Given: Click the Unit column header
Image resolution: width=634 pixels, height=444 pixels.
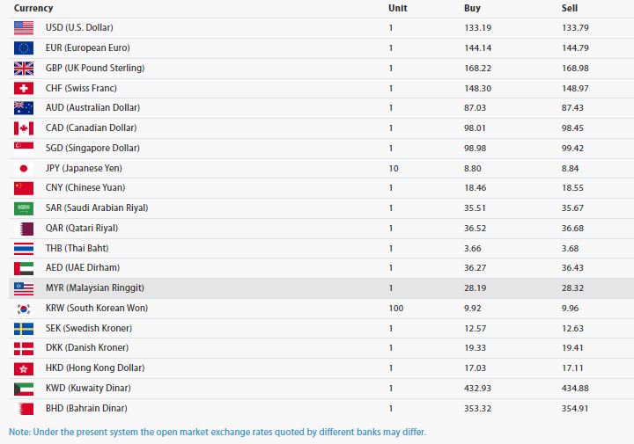Looking at the screenshot, I should point(397,8).
